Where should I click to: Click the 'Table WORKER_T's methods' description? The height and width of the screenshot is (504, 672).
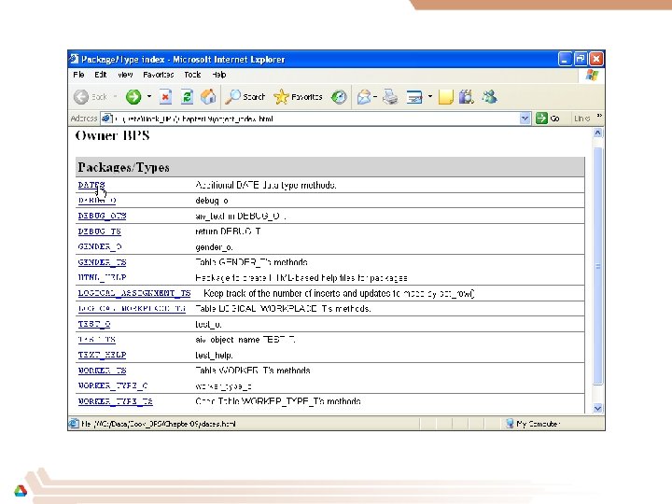tap(253, 371)
